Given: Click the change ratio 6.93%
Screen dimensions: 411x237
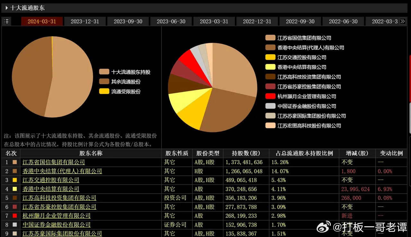Looking at the screenshot, I should point(385,189).
